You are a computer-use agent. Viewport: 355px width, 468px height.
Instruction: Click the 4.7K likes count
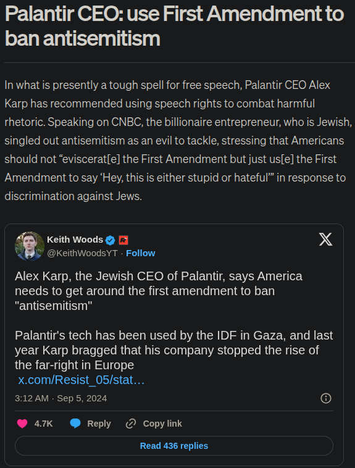click(44, 424)
